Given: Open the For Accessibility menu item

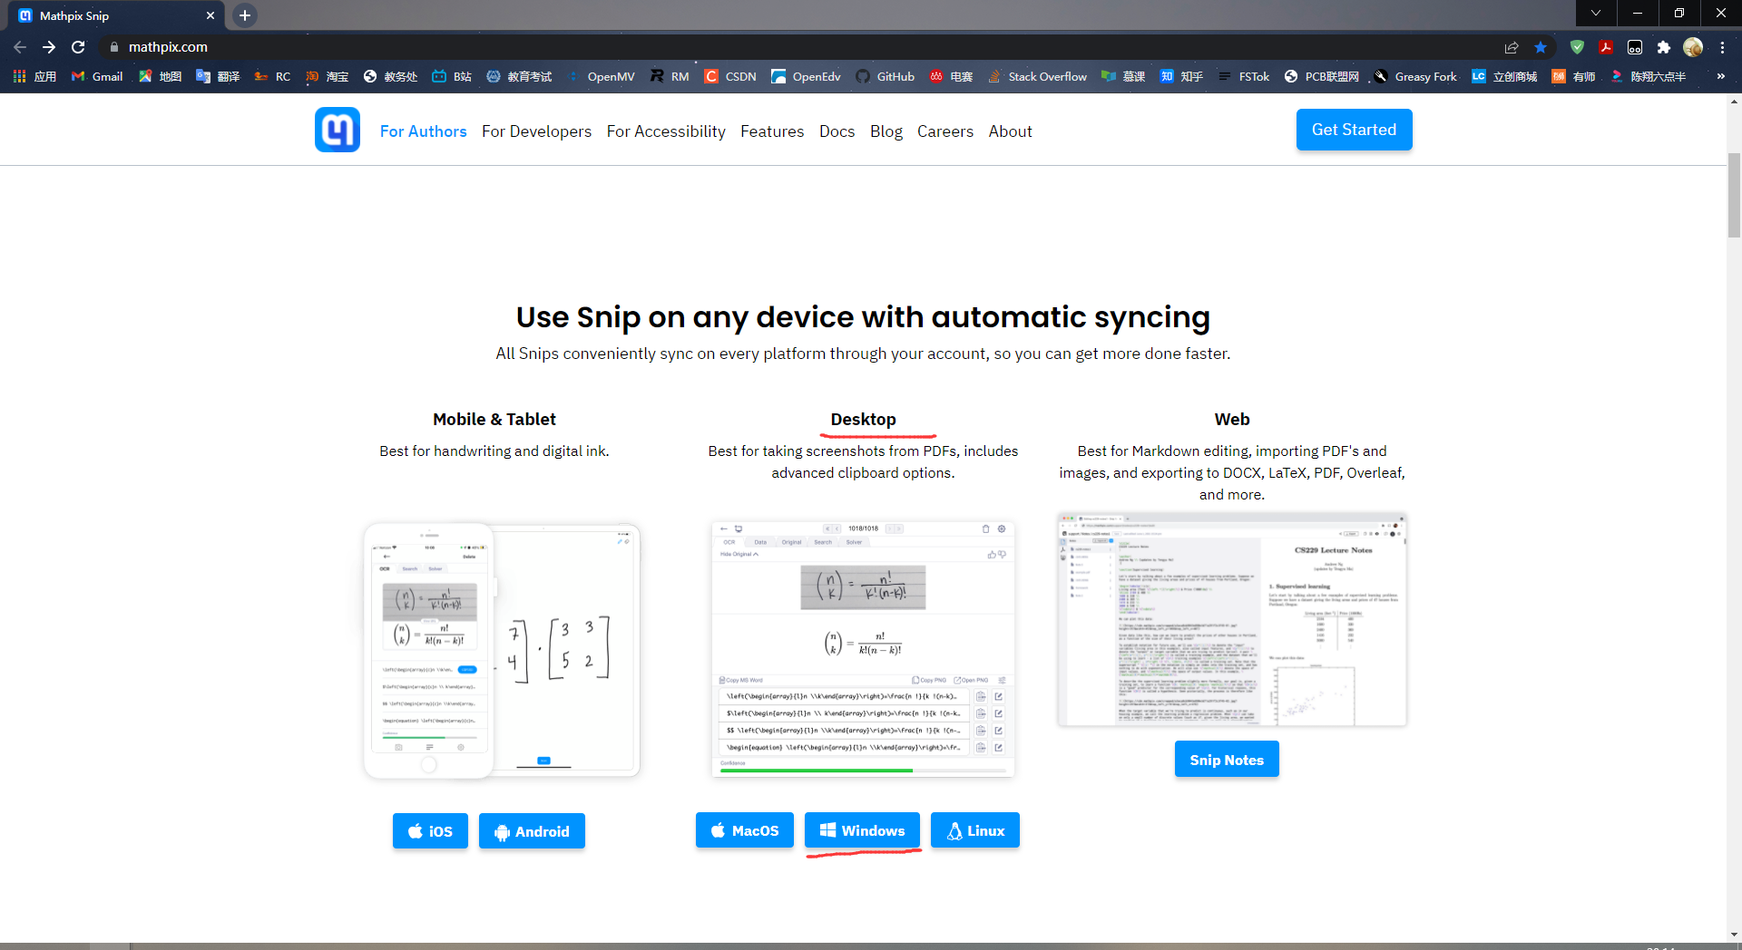Looking at the screenshot, I should coord(666,131).
